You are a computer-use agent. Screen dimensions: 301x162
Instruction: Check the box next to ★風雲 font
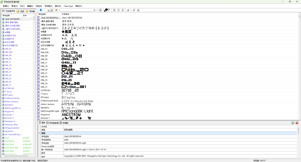39,32
